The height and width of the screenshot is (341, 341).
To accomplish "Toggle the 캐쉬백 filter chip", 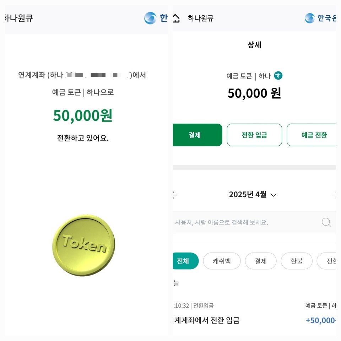I will [222, 261].
